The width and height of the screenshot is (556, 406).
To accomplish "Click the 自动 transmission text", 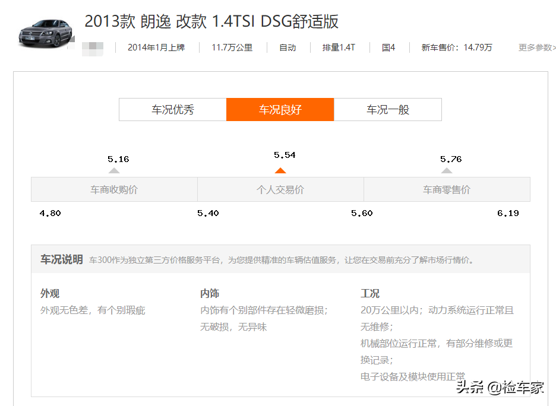I will [x=288, y=47].
